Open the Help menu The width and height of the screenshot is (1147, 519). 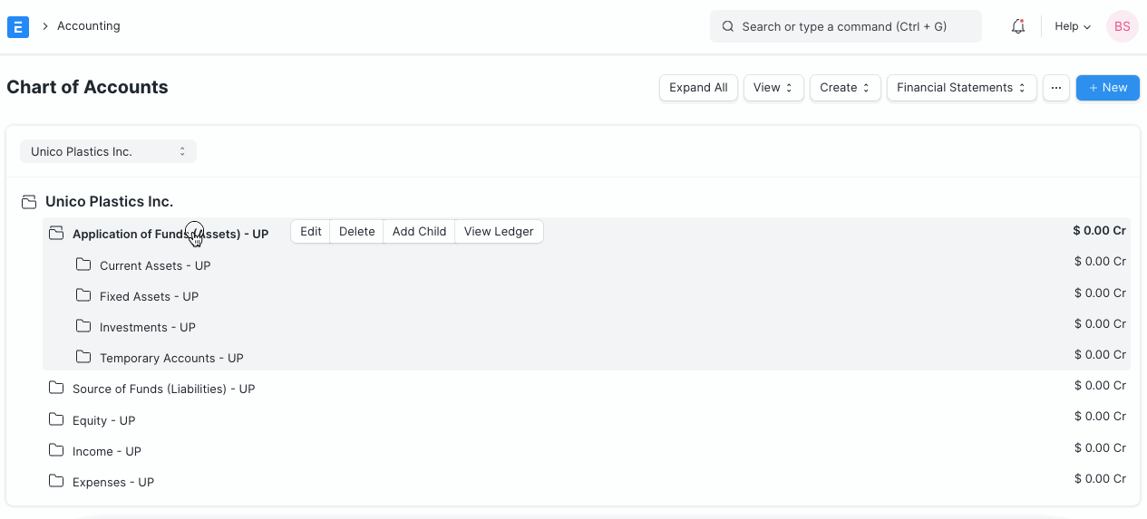(1072, 27)
